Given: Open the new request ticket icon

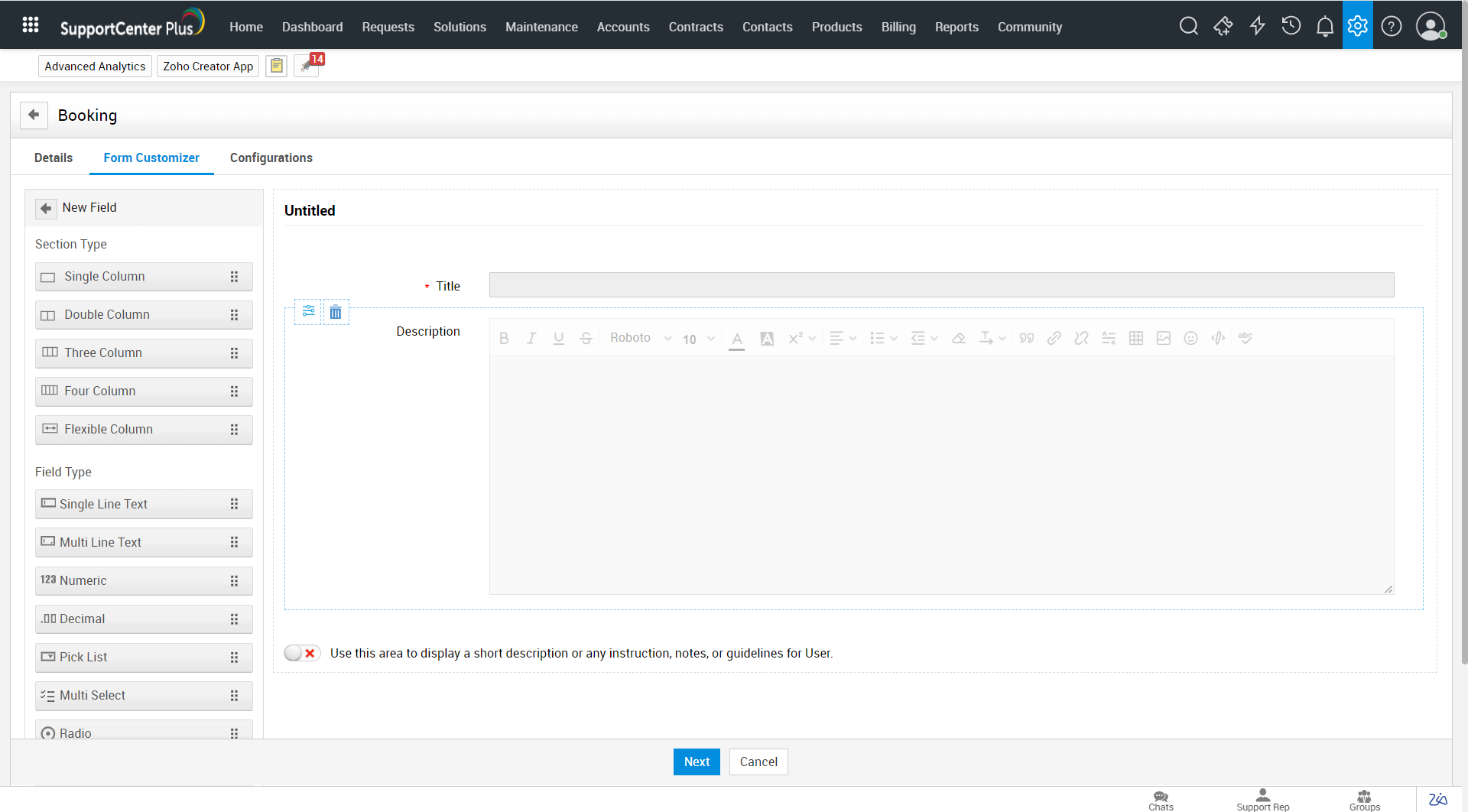Looking at the screenshot, I should click(1223, 26).
